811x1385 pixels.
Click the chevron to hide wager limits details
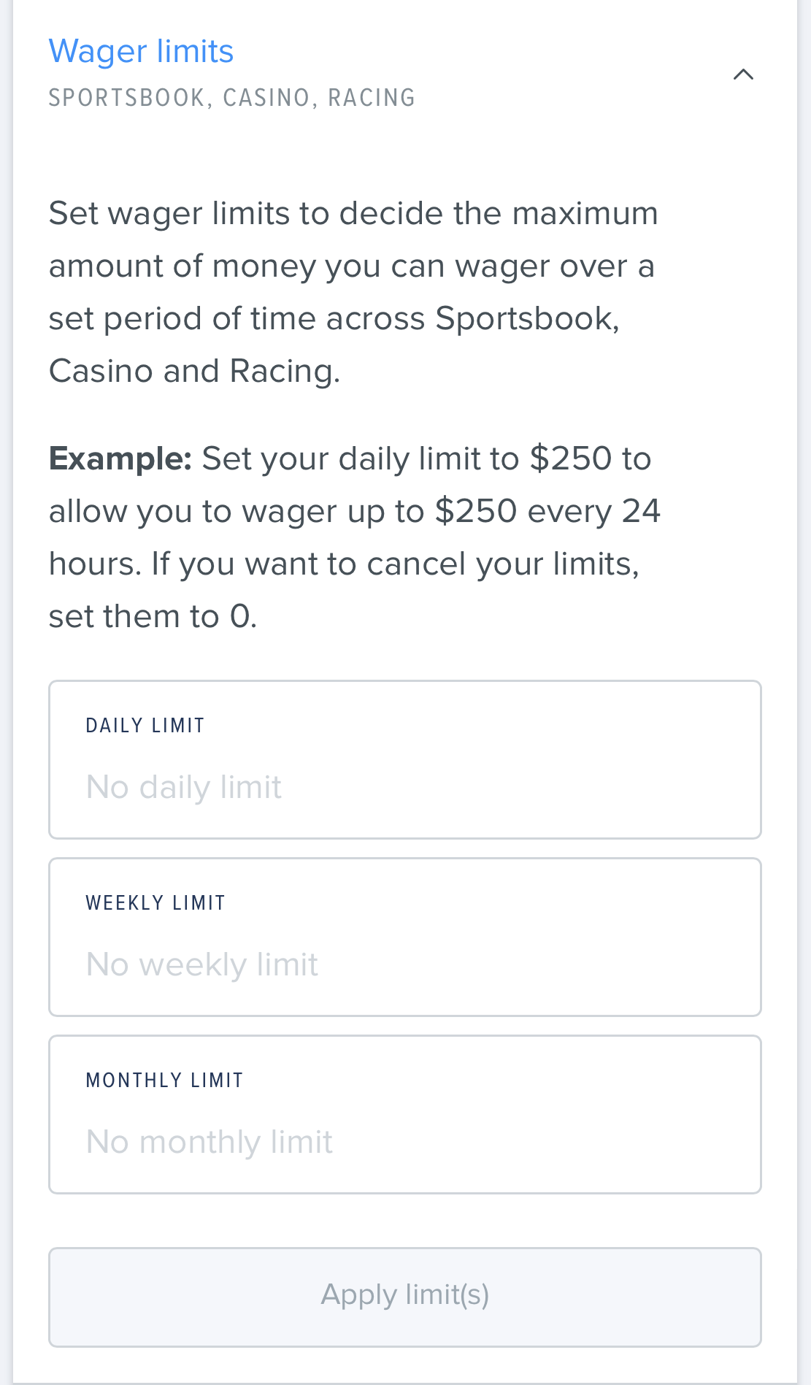[743, 73]
